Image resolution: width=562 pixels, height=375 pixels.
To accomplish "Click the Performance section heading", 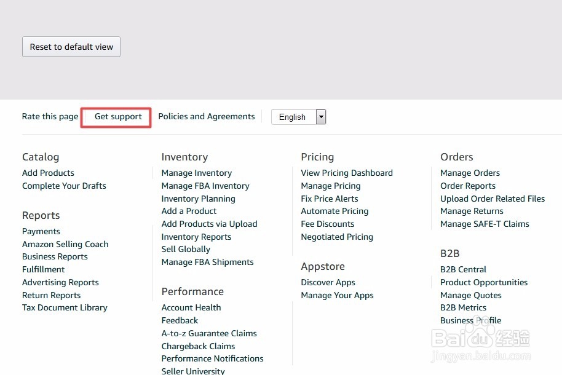I will coord(192,291).
